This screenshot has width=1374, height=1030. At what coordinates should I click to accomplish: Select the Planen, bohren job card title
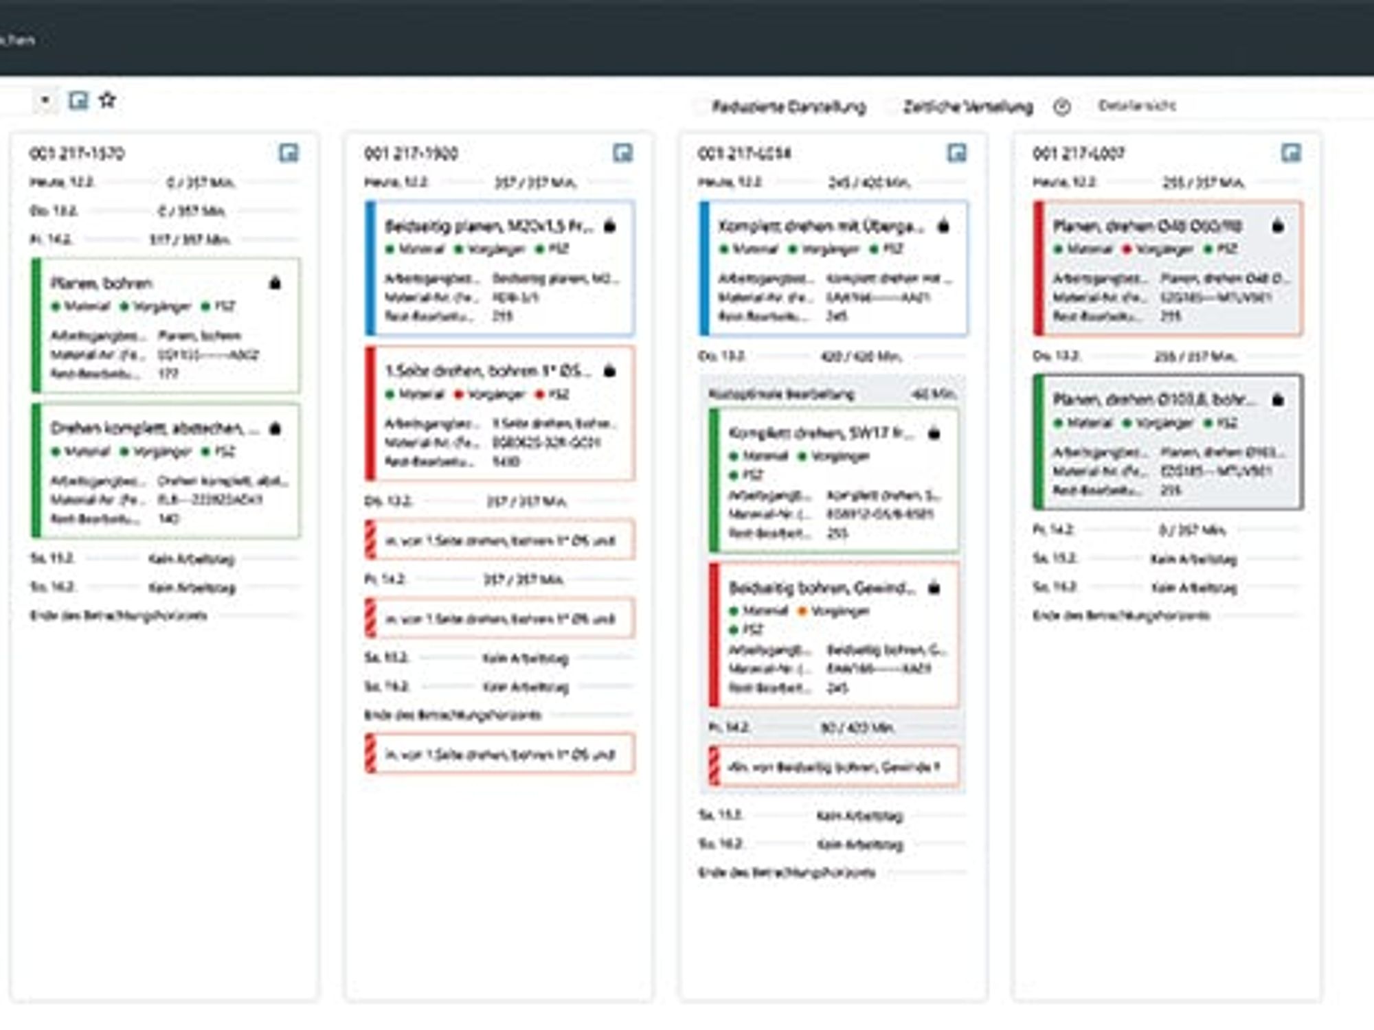click(x=102, y=283)
